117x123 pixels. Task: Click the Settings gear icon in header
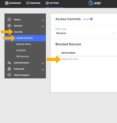(47, 3)
